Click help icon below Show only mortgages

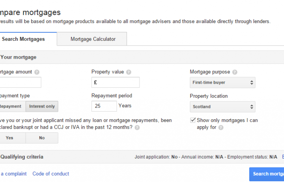(x=221, y=127)
